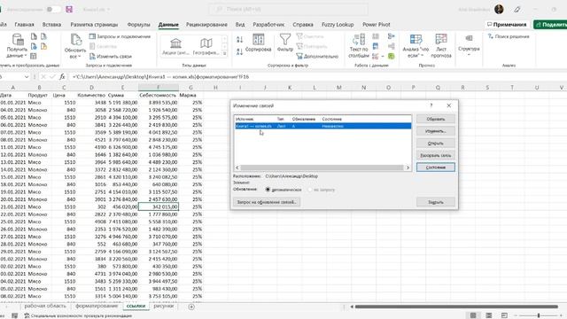Click the dialog help question mark
Image resolution: width=567 pixels, height=319 pixels.
coord(431,105)
